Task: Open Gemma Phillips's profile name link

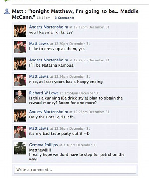Action: pyautogui.click(x=43, y=145)
